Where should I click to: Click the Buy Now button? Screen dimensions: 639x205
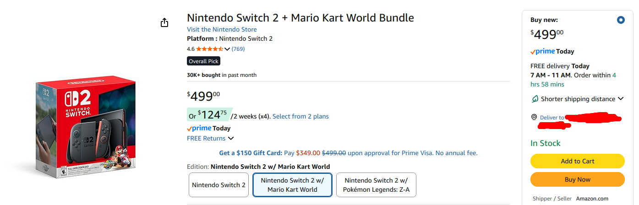[x=578, y=179]
